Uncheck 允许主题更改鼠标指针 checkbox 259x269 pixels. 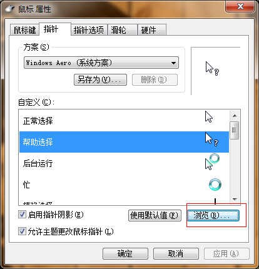pos(22,231)
